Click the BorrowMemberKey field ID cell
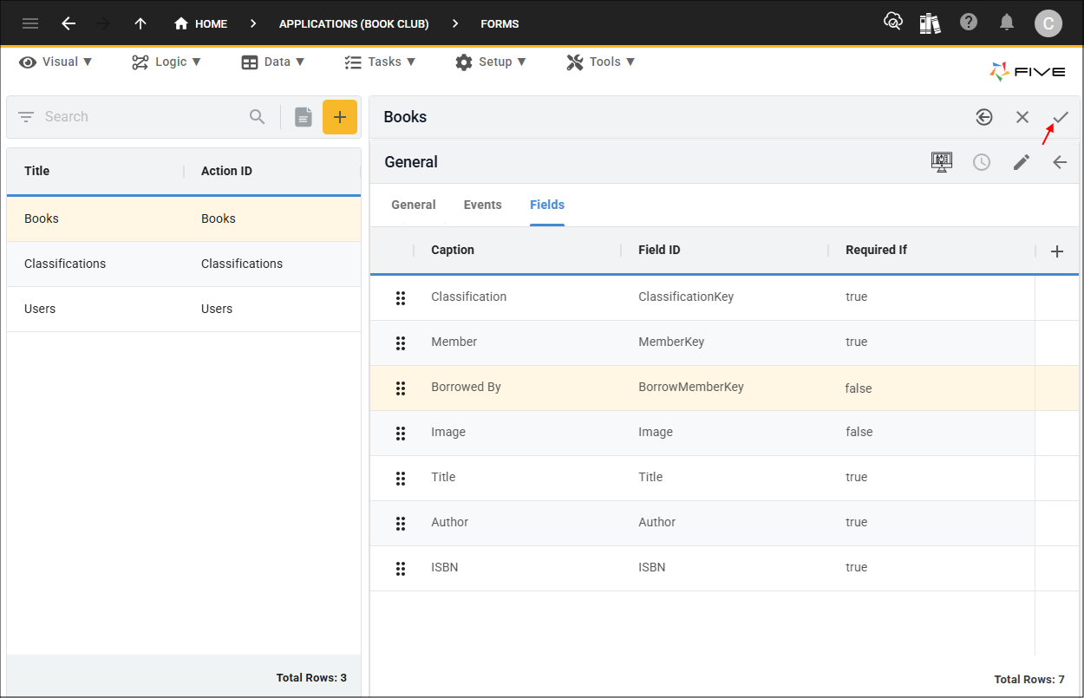Screen dimensions: 1084x698 pos(691,387)
